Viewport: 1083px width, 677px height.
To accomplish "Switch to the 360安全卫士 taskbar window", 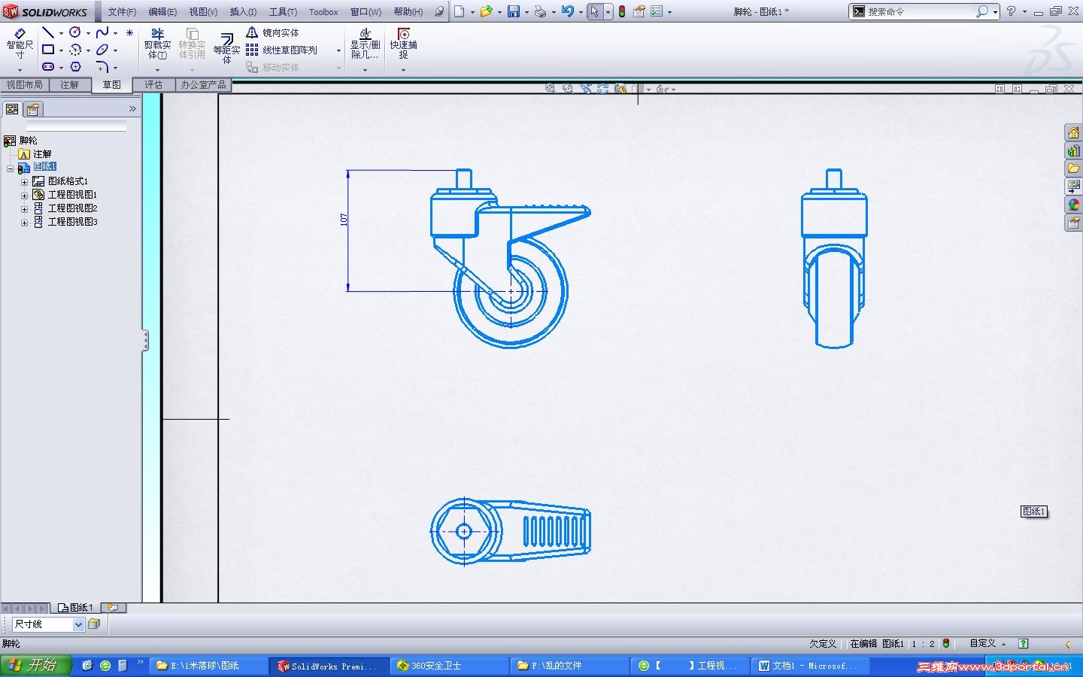I will tap(449, 666).
